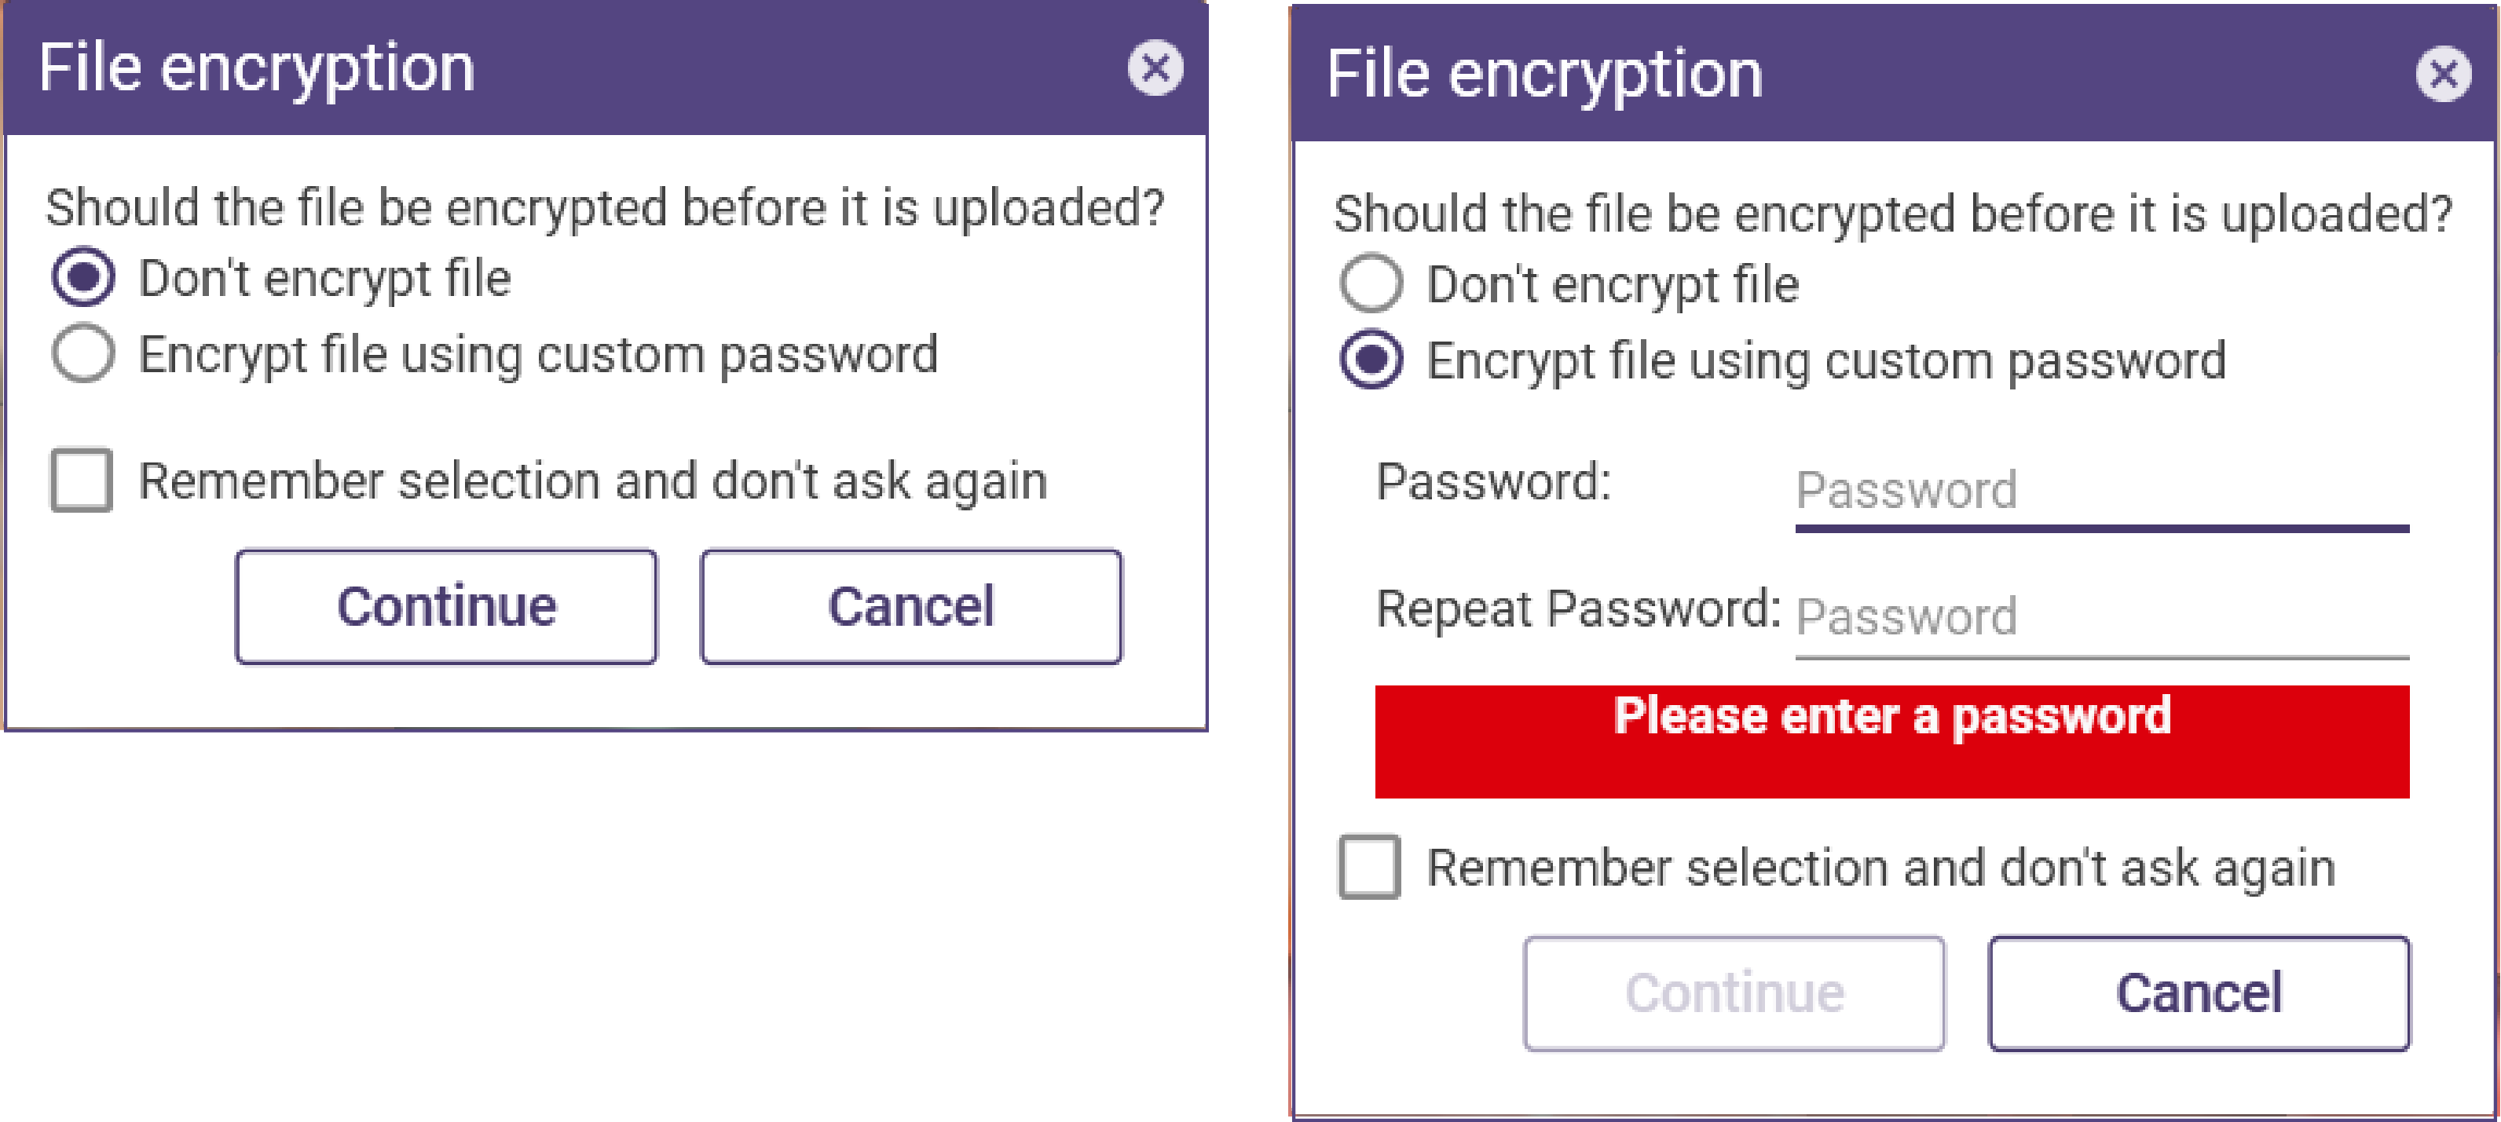Click the checked "Encrypt file using custom password" radio
The height and width of the screenshot is (1122, 2501).
click(x=1371, y=359)
